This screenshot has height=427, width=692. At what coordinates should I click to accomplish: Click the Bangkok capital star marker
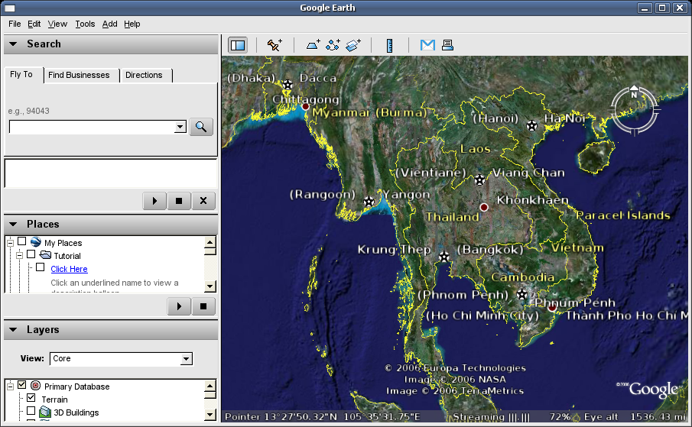point(444,257)
